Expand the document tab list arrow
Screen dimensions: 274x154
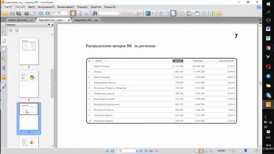pyautogui.click(x=260, y=20)
